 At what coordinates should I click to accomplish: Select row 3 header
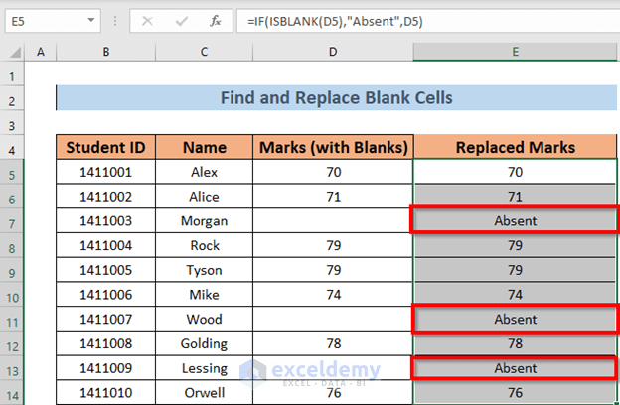[12, 123]
